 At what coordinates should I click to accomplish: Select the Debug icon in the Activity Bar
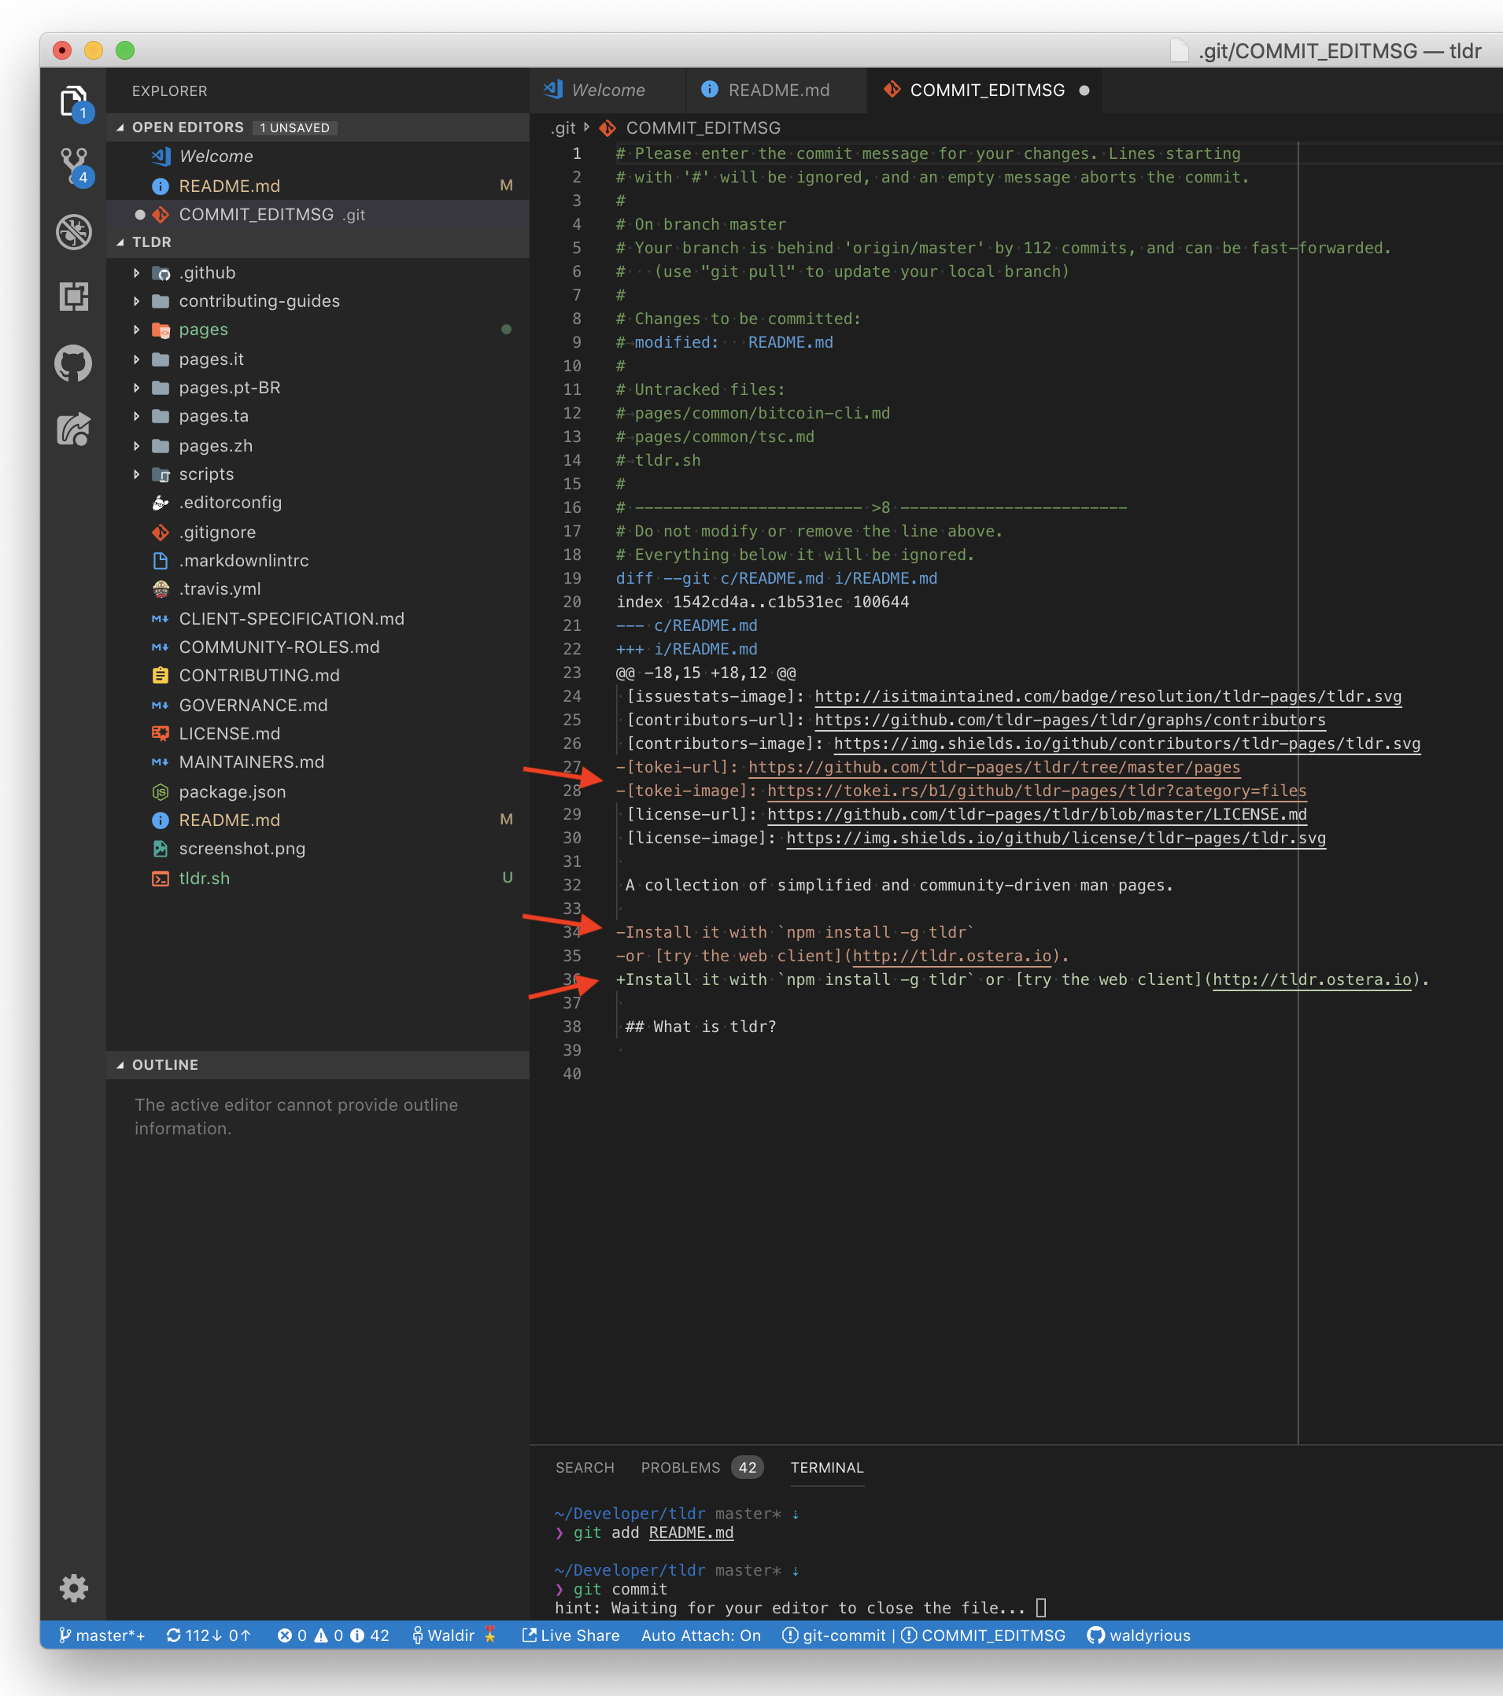point(74,231)
